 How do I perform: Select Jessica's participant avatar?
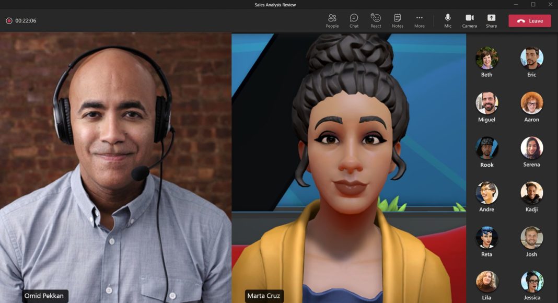pos(532,282)
